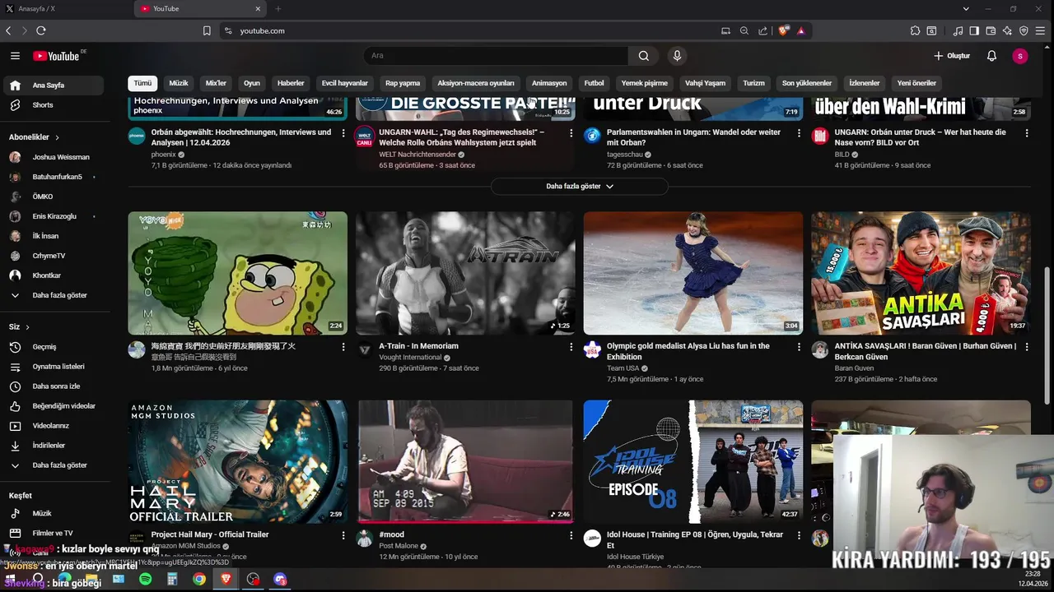Image resolution: width=1054 pixels, height=592 pixels.
Task: Open the account avatar menu
Action: (1020, 56)
